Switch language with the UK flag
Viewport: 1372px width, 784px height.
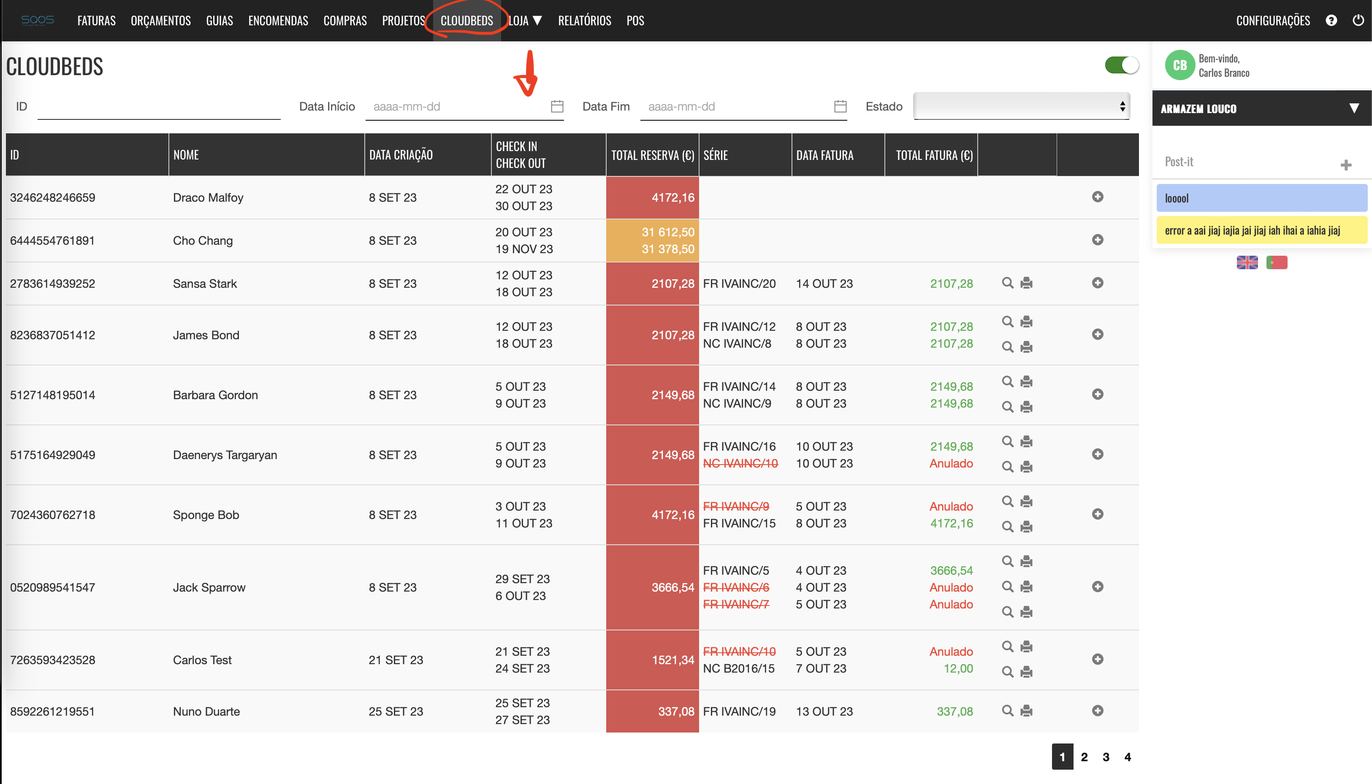1247,262
